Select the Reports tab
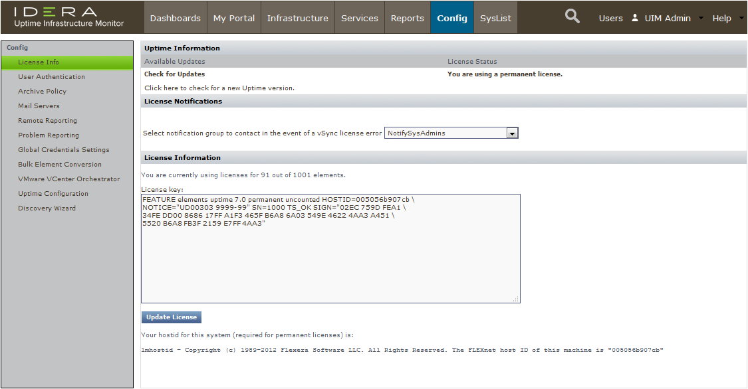The height and width of the screenshot is (389, 748). pos(408,18)
